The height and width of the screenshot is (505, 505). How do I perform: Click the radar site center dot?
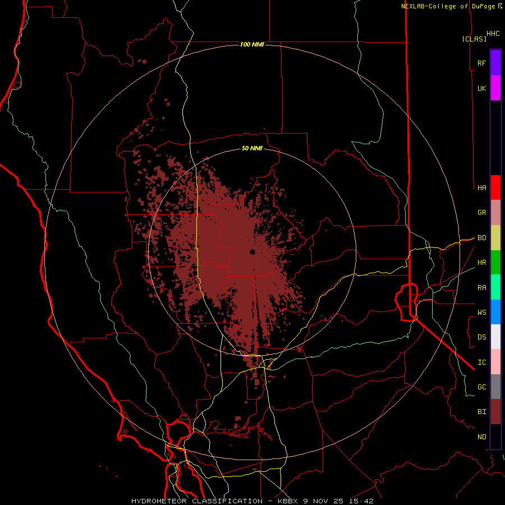click(252, 252)
